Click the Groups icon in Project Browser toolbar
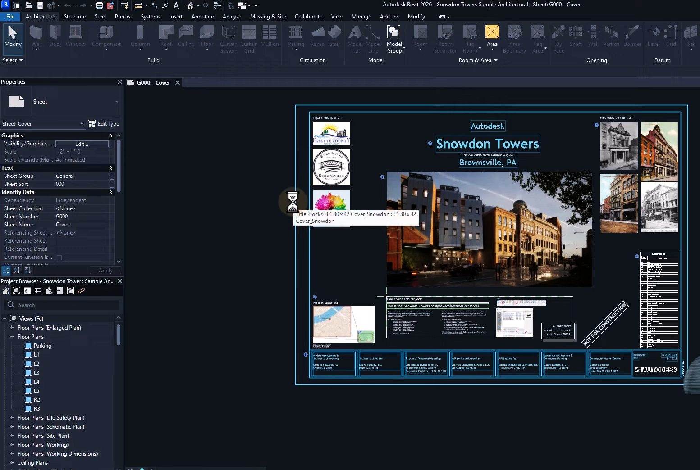Viewport: 700px width, 470px height. (x=71, y=291)
